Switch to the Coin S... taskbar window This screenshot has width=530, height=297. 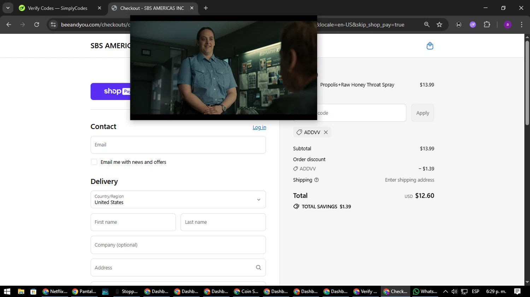tap(246, 291)
